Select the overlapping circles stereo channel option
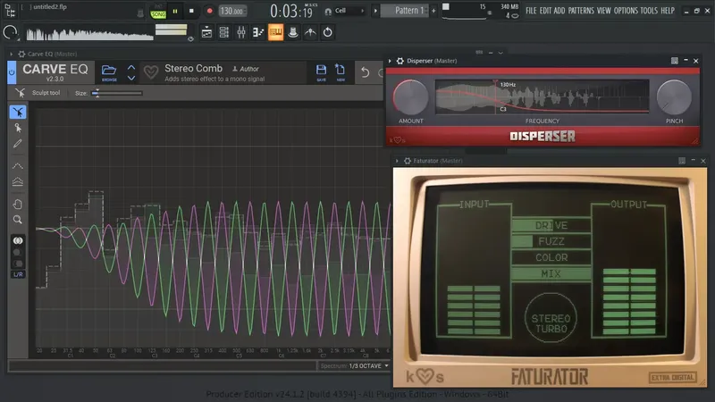 coord(18,240)
